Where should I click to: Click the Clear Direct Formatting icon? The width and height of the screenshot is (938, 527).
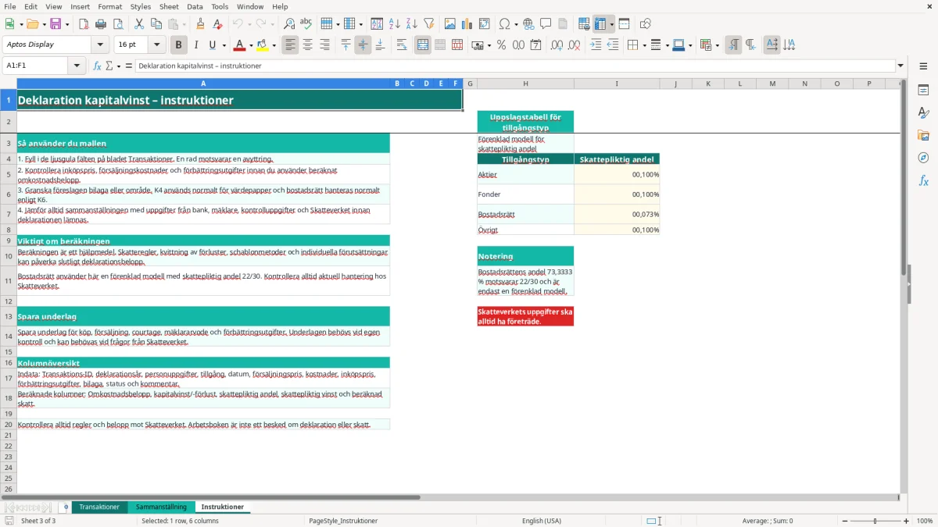218,24
